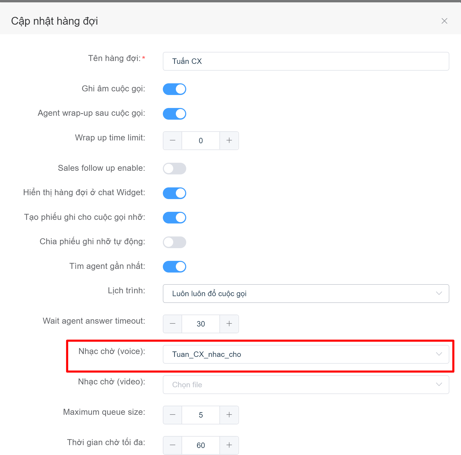Decrease Wait agent answer timeout
The image size is (461, 455).
tap(172, 324)
